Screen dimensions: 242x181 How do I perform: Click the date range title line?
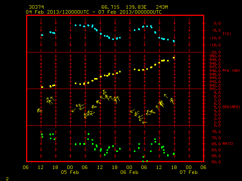[x=94, y=12]
